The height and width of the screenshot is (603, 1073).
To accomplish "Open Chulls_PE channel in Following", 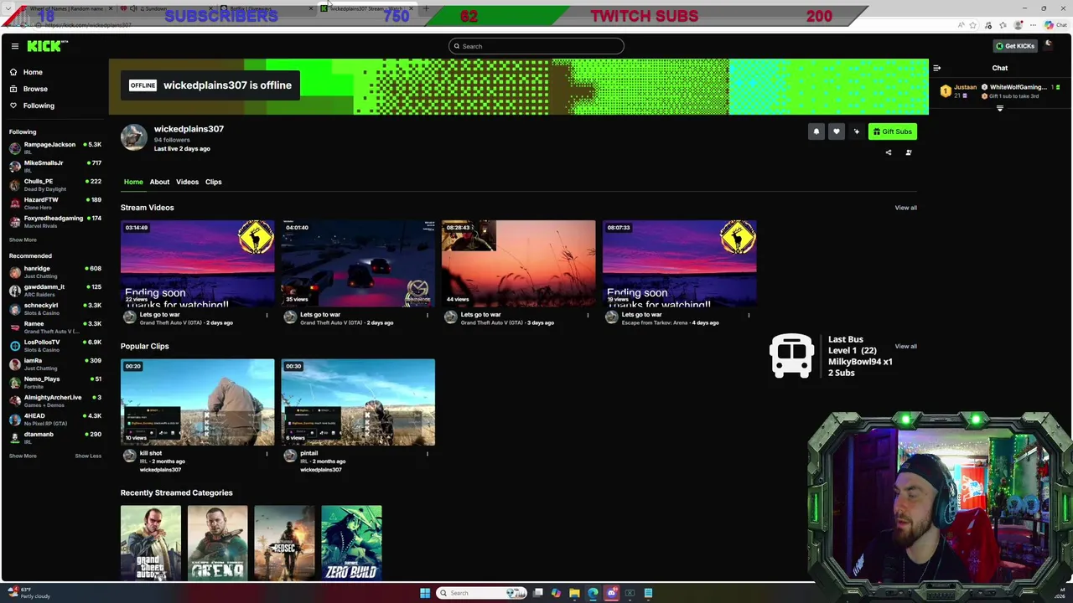I will click(55, 184).
